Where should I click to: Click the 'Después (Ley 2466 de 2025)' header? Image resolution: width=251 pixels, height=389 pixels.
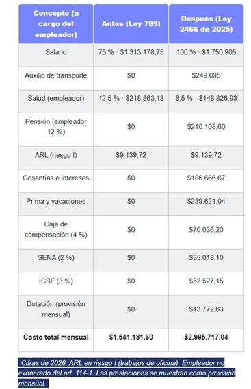pyautogui.click(x=206, y=24)
